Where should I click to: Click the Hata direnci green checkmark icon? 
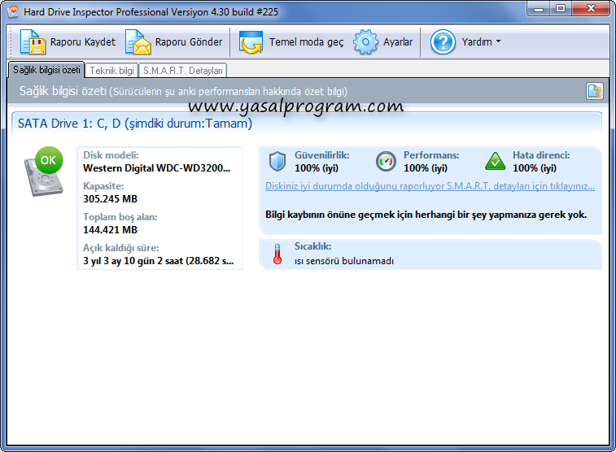(x=495, y=161)
